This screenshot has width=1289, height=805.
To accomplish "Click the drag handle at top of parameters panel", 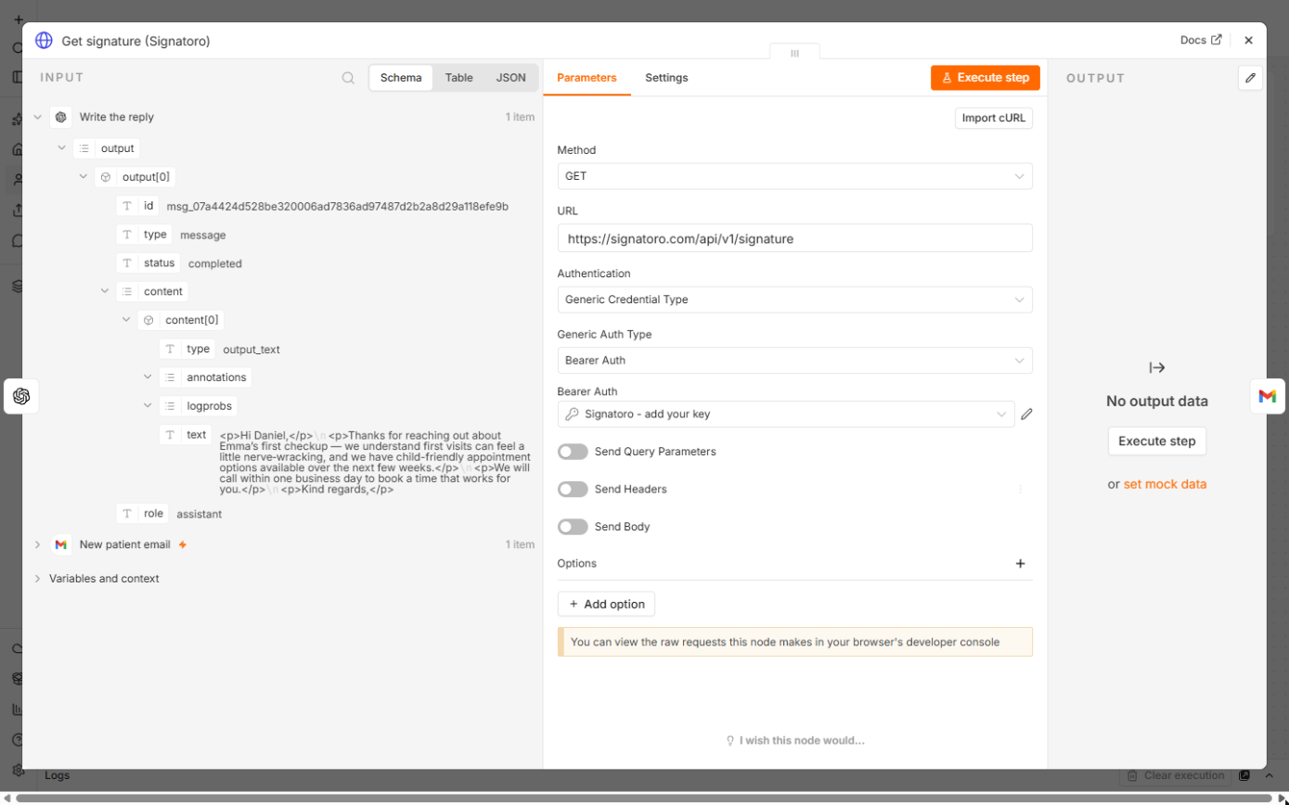I will 794,53.
